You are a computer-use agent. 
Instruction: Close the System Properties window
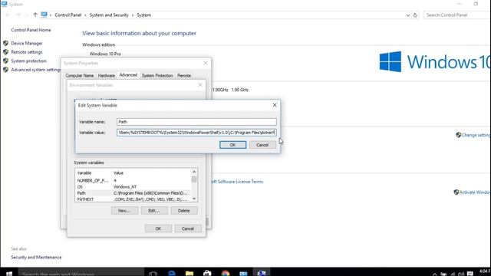(206, 63)
